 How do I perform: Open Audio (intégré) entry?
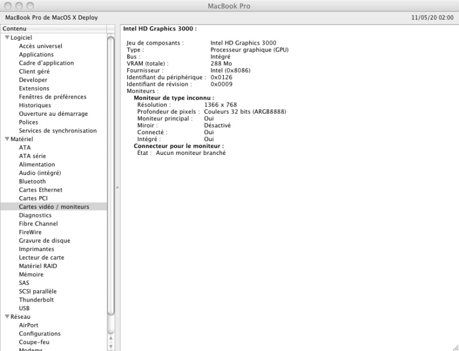click(40, 173)
